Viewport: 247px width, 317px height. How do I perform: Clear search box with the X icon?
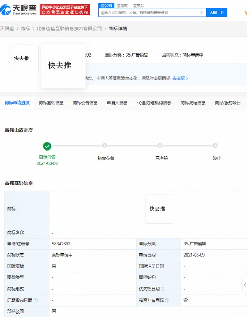click(202, 12)
